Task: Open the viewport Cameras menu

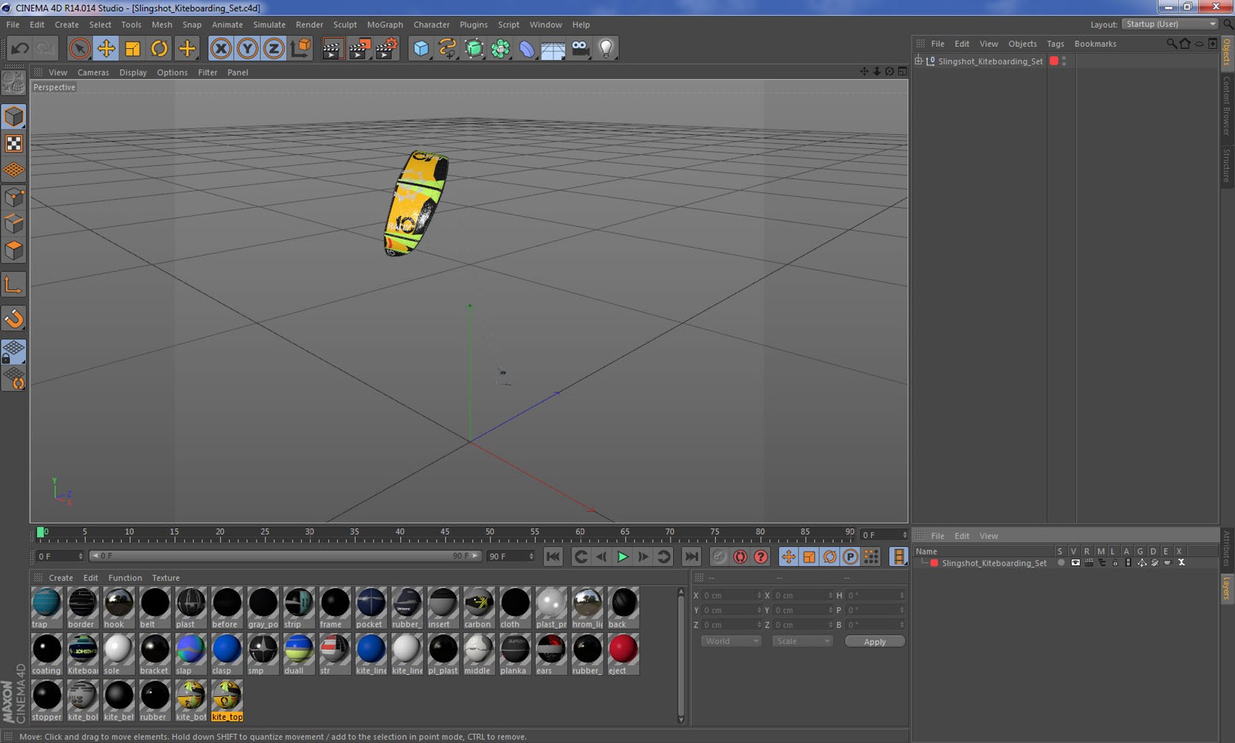Action: click(x=93, y=72)
